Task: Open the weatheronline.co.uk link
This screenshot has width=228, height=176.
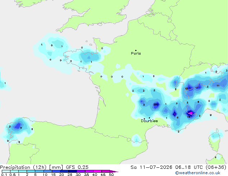Action: pos(198,173)
